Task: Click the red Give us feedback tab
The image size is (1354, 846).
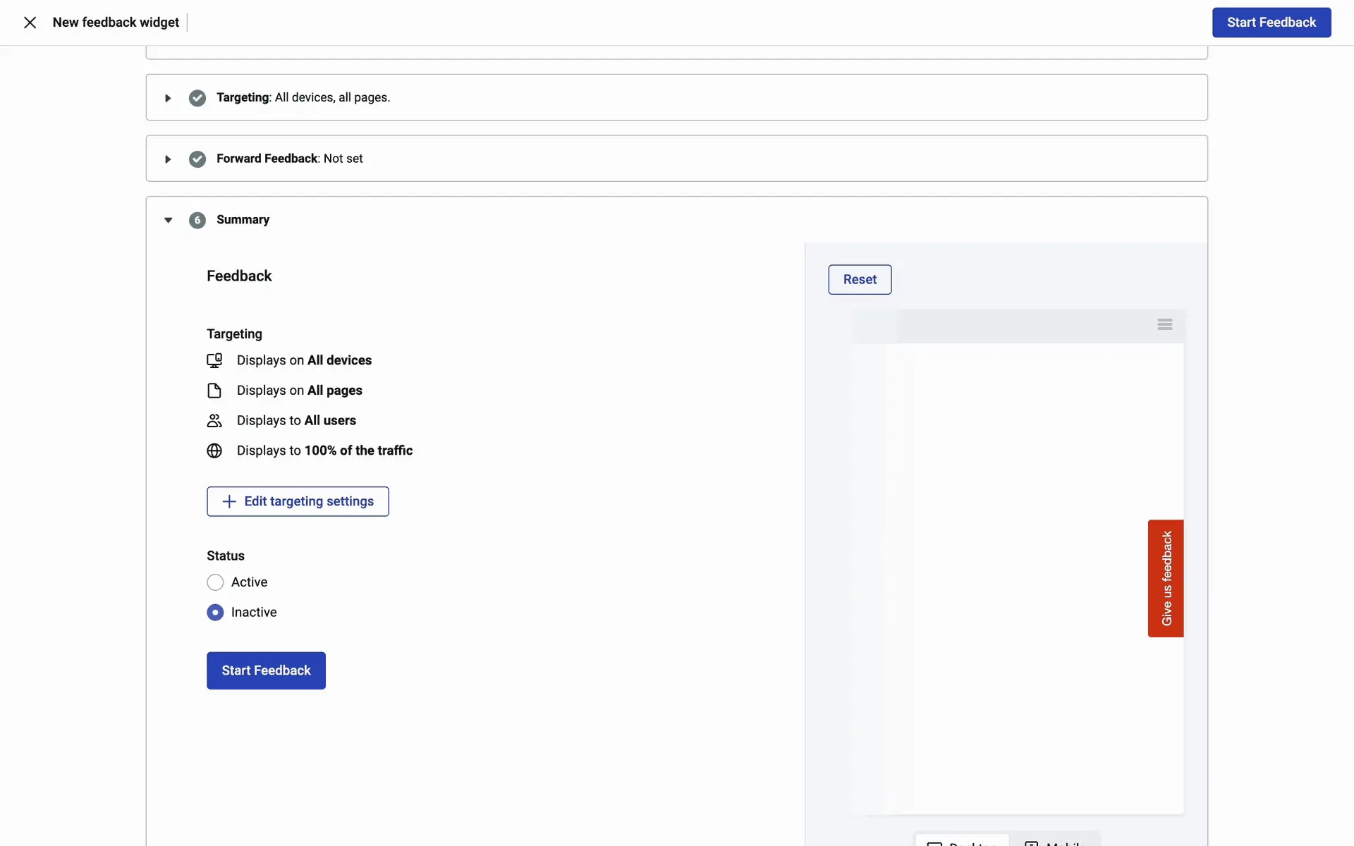Action: [x=1166, y=578]
